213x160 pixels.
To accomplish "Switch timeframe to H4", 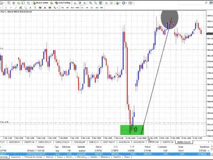I will [87, 8].
